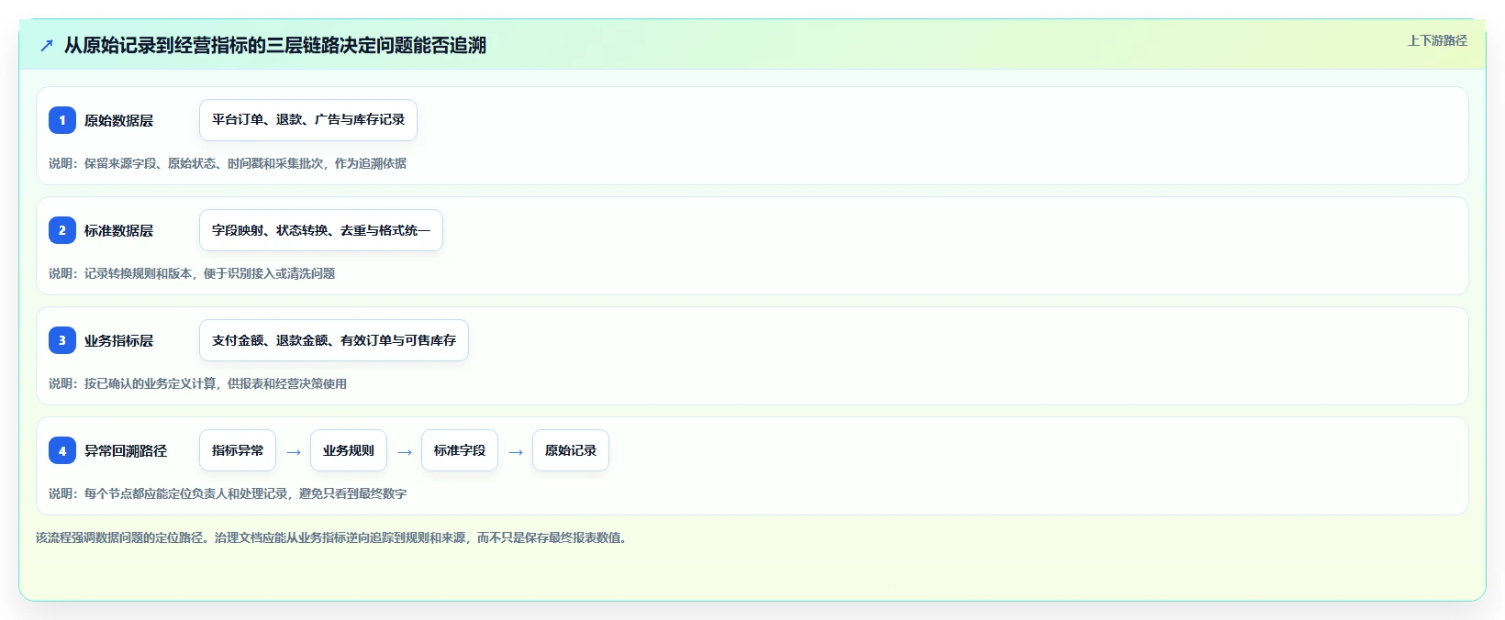The image size is (1505, 620).
Task: Click the note 记录转换规则和版本
Action: pyautogui.click(x=192, y=273)
